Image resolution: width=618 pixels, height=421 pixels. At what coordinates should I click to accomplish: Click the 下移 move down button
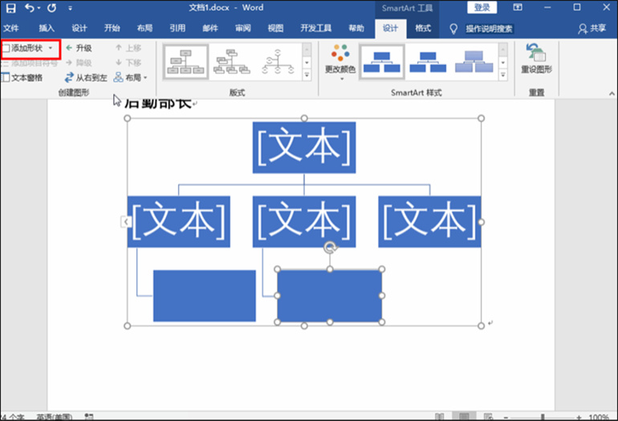(128, 63)
